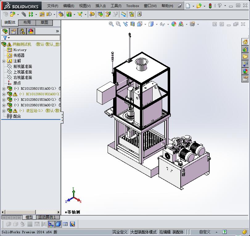Screen dimensions: 250x236
Task: Open the File Explorer task pane icon
Action: click(245, 57)
